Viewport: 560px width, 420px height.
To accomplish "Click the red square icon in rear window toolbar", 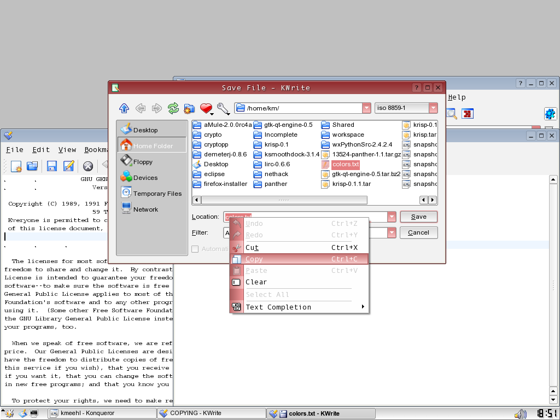I will click(468, 114).
